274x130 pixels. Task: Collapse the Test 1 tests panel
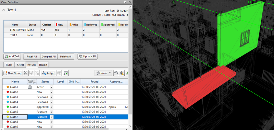click(3, 10)
